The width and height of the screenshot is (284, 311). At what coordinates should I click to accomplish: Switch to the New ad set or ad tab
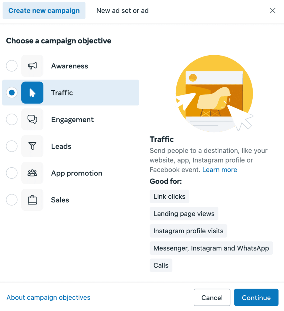[x=122, y=10]
